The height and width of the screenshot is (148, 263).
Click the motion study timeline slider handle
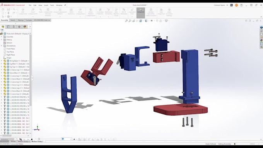click(39, 139)
